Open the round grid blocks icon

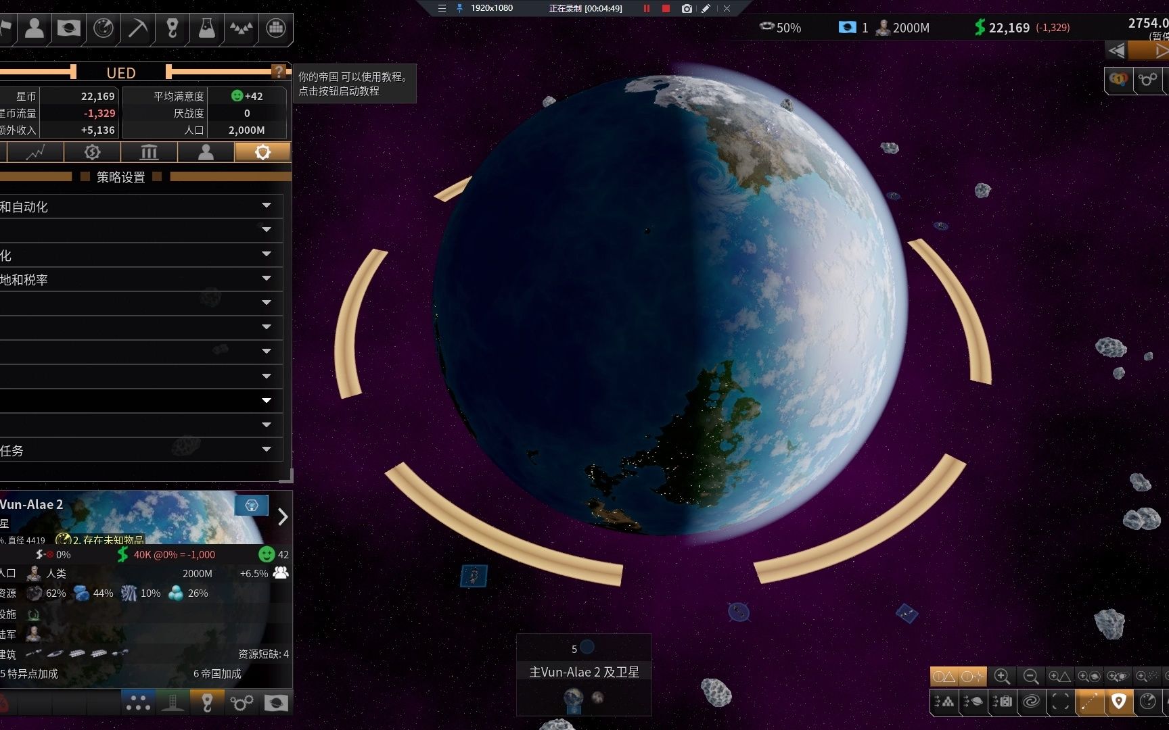click(276, 28)
